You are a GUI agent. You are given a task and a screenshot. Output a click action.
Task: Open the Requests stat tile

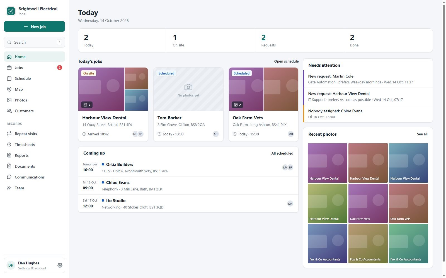[300, 40]
